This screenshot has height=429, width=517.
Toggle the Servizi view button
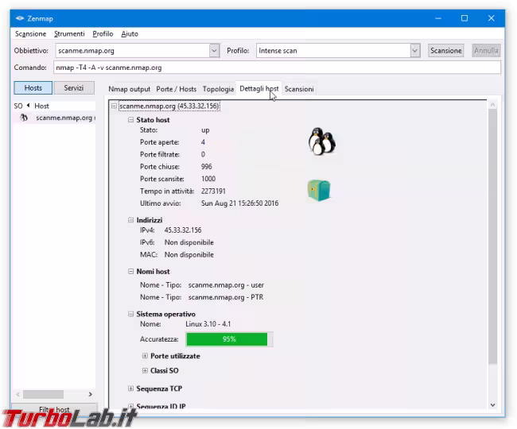tap(74, 88)
